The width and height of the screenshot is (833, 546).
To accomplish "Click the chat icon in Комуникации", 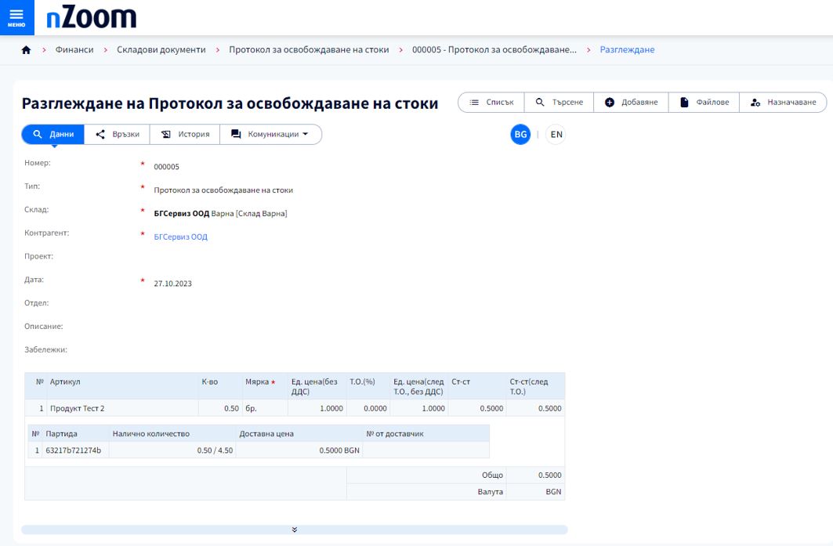I will point(236,135).
